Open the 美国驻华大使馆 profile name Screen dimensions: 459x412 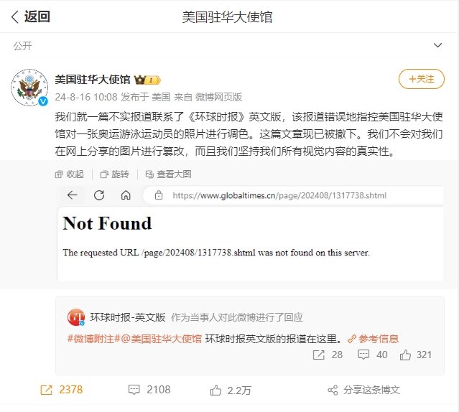93,80
